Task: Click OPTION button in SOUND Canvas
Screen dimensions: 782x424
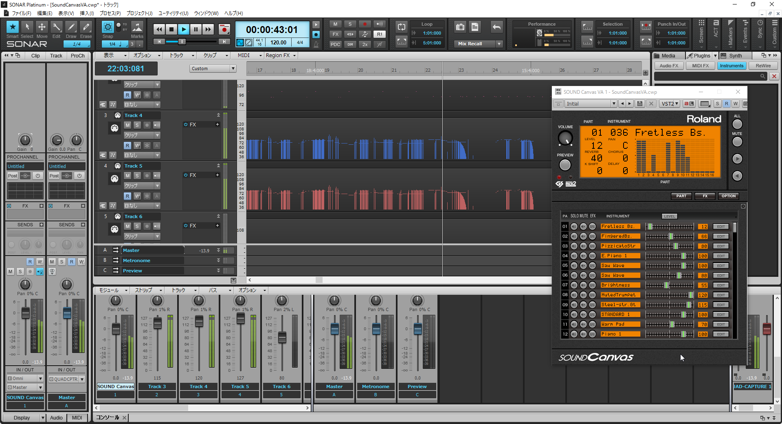Action: (x=729, y=196)
